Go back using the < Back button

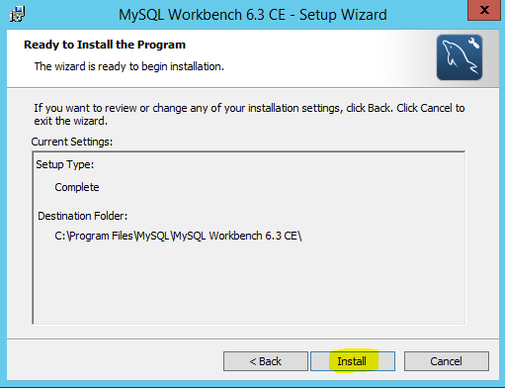[x=266, y=361]
